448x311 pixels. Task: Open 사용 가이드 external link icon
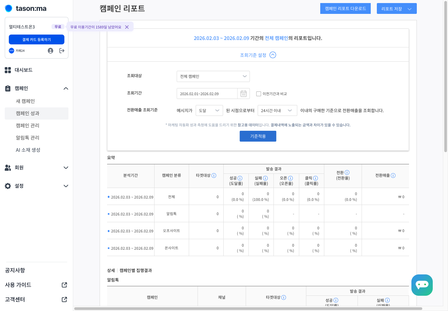click(64, 285)
